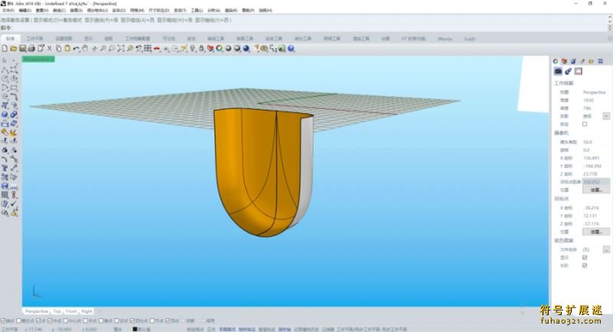
Task: Toggle the 锁定 checkbox under 工作视窗
Action: click(x=585, y=124)
